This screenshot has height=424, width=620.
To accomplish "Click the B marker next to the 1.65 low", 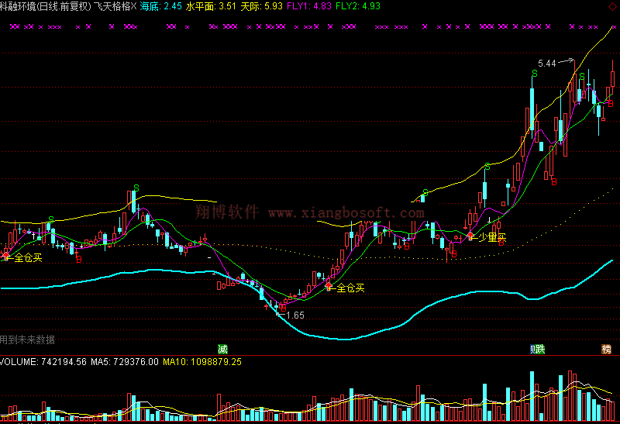I will 283,308.
